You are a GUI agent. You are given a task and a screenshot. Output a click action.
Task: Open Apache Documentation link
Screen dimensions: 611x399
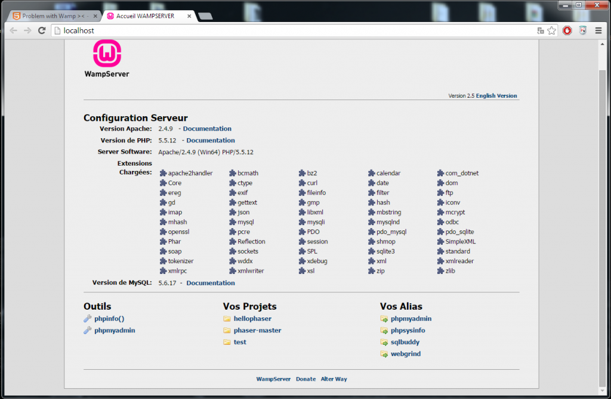207,129
